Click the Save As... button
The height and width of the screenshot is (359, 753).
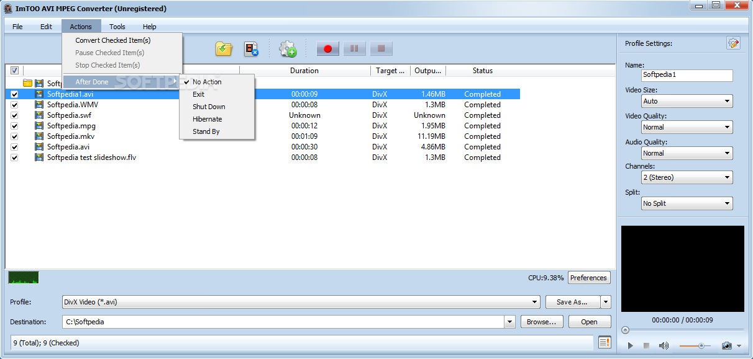[x=573, y=302]
